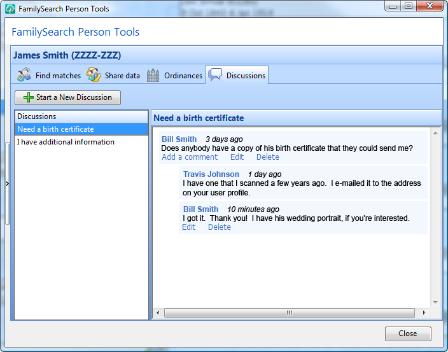Close the Person Tools dialog

tap(408, 334)
